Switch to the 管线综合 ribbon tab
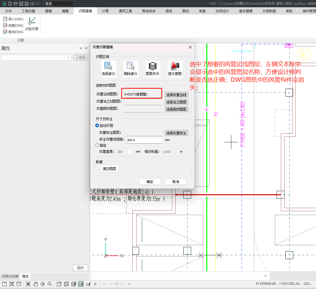This screenshot has width=316, height=289. click(149, 11)
